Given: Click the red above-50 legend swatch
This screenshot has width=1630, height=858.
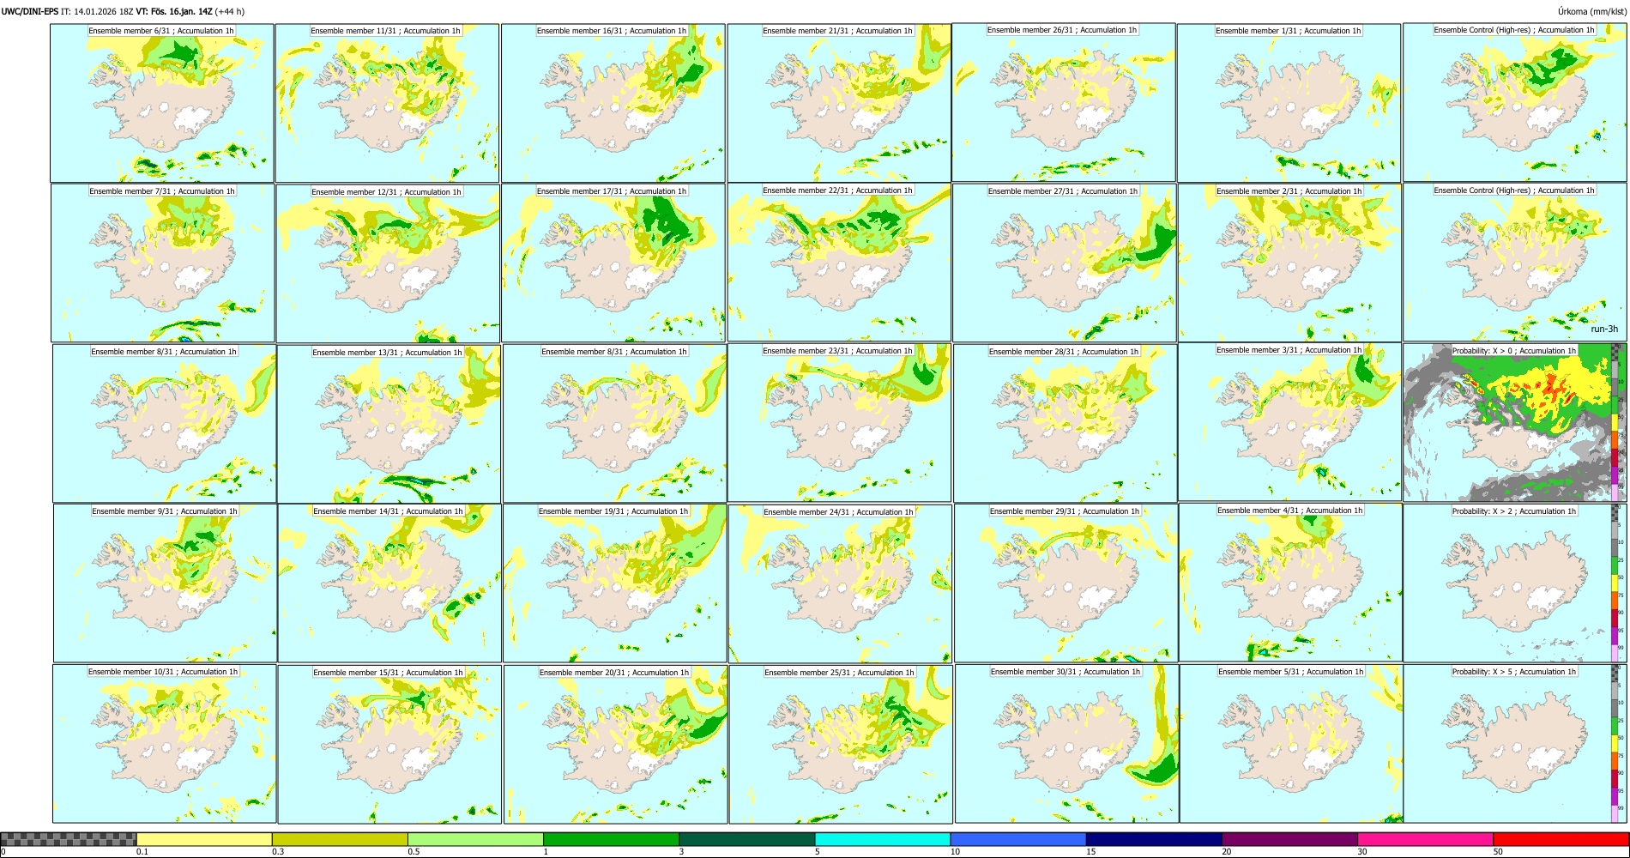Looking at the screenshot, I should point(1561,839).
